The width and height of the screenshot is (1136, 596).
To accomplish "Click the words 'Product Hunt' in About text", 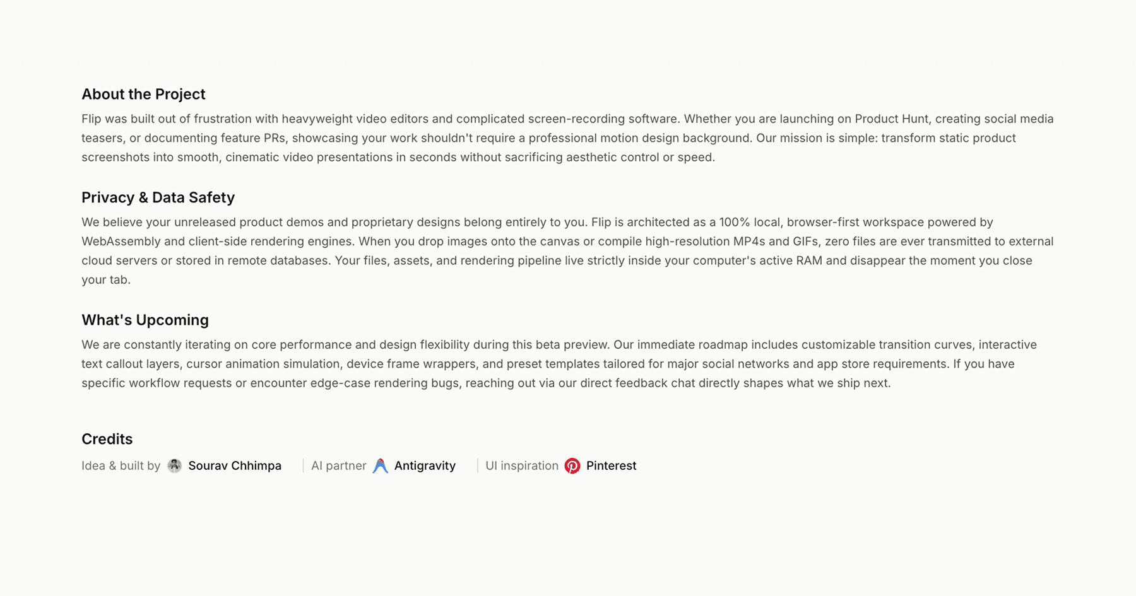I will [x=892, y=119].
